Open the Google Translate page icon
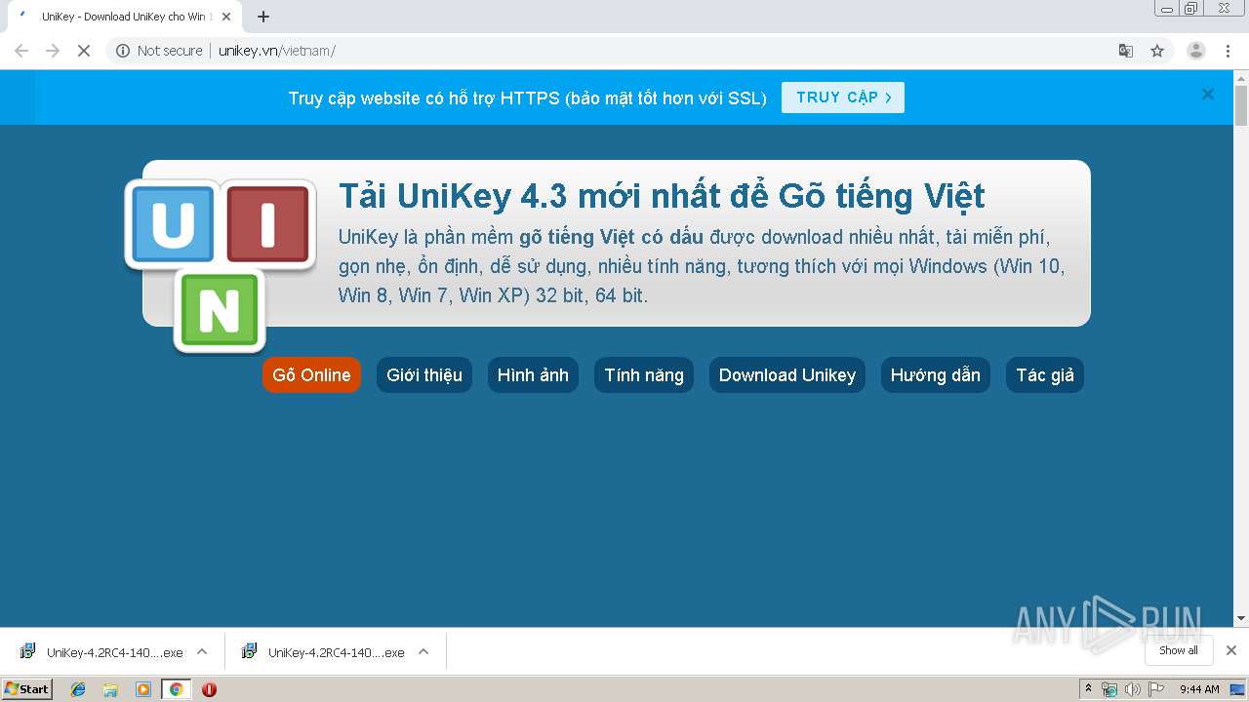 pyautogui.click(x=1126, y=51)
